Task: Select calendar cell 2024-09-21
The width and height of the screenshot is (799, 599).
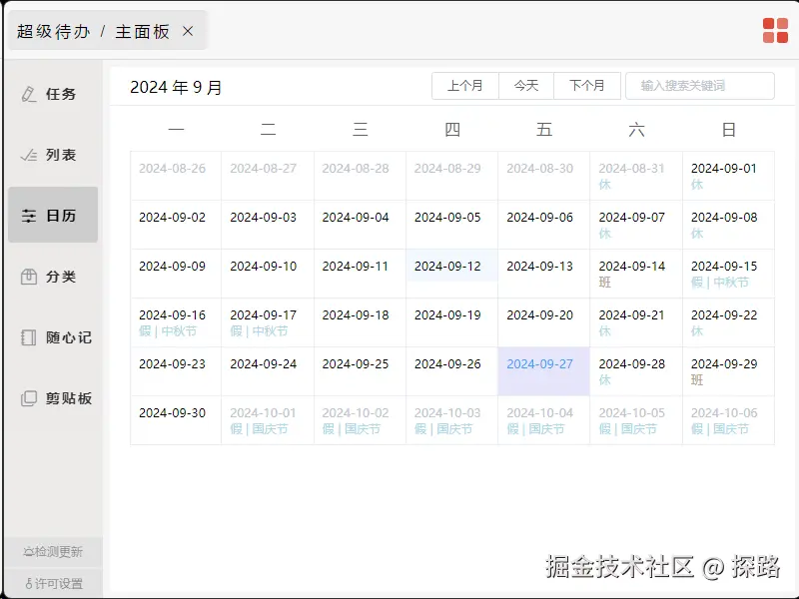Action: [636, 322]
